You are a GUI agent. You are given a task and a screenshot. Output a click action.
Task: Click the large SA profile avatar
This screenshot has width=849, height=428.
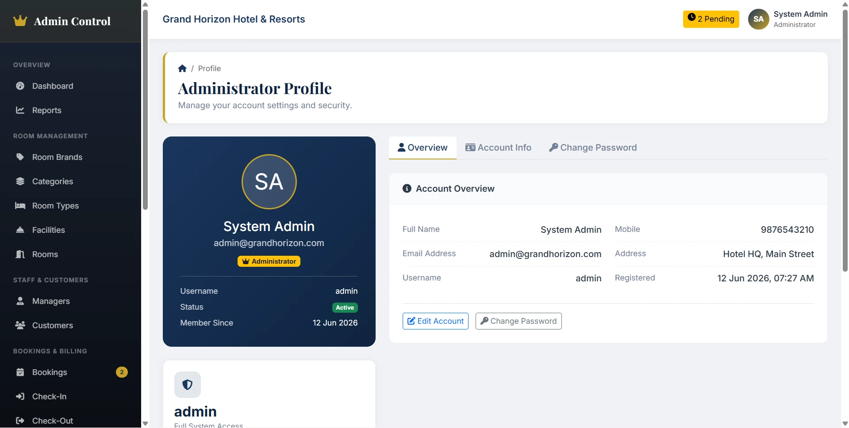tap(269, 182)
